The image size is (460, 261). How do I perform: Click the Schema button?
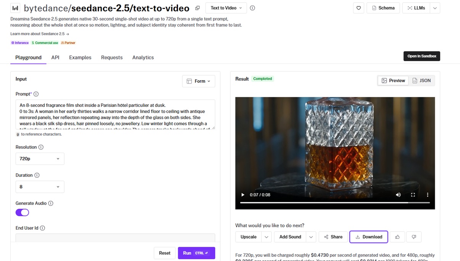coord(383,8)
